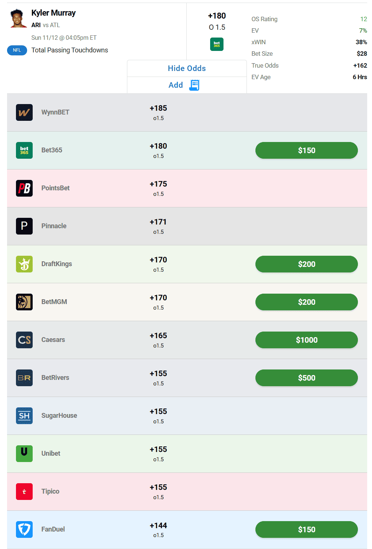Click the $500 button for BetRivers

pyautogui.click(x=307, y=378)
